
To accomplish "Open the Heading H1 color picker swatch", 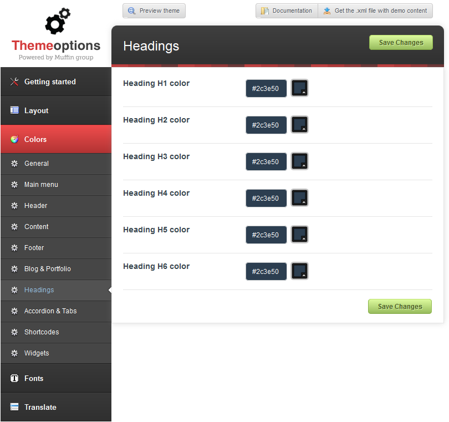I will click(x=299, y=88).
